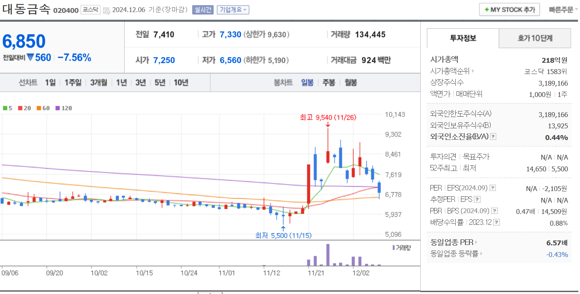Select the 5년 line chart period

[160, 83]
